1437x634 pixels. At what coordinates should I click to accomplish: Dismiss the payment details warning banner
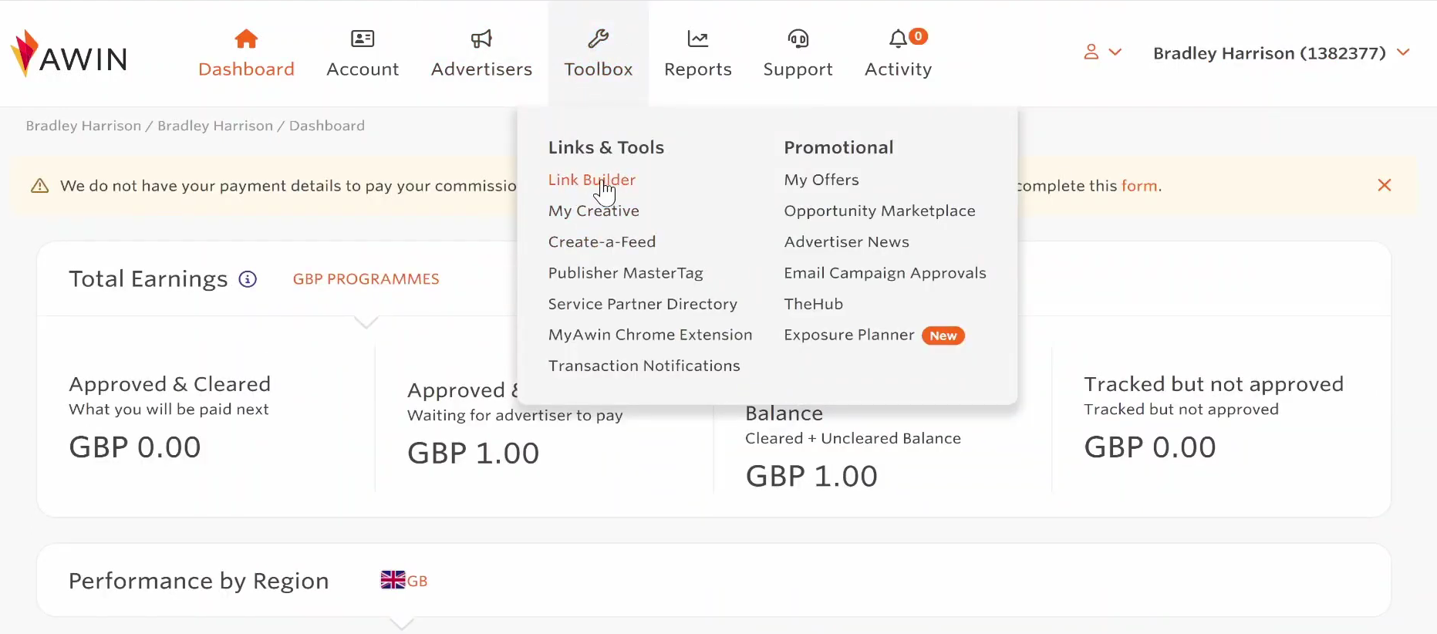click(1385, 185)
